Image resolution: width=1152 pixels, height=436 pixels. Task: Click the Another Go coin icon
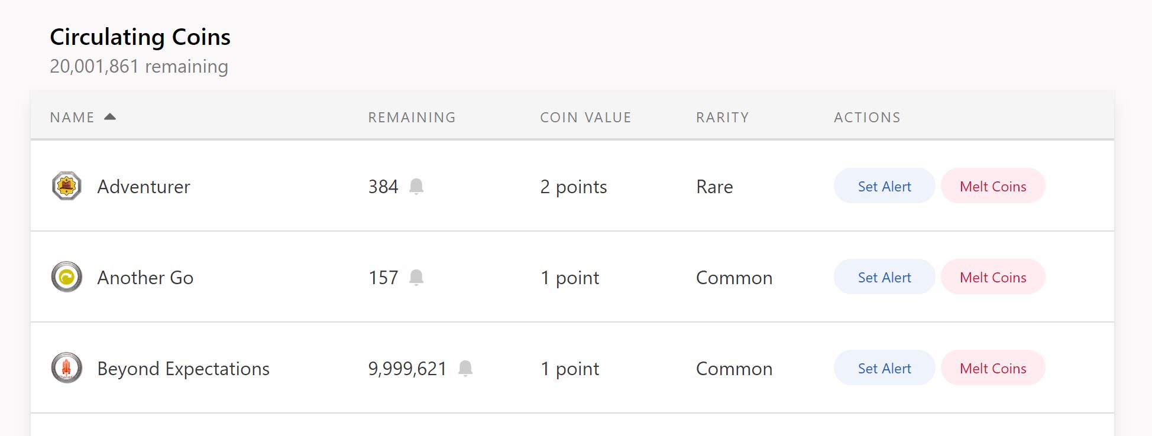click(66, 277)
